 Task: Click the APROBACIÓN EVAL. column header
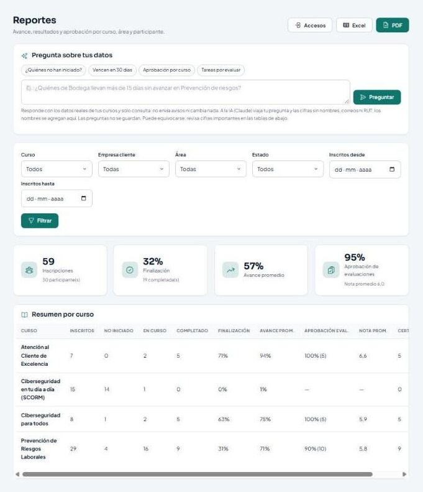(x=326, y=331)
